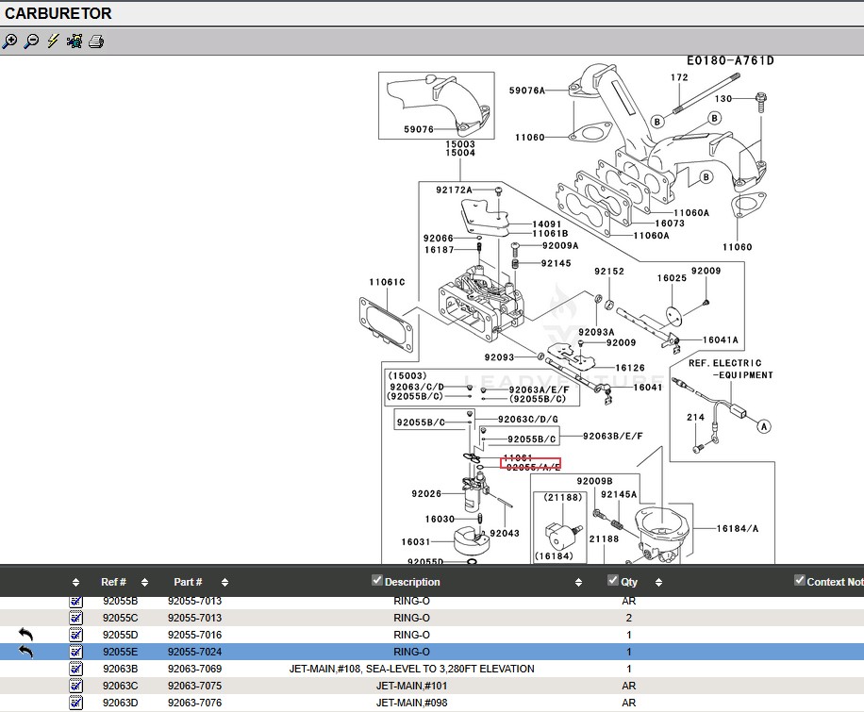Screen dimensions: 864x712
Task: Select the JET-MAIN,#101 row description
Action: [411, 686]
